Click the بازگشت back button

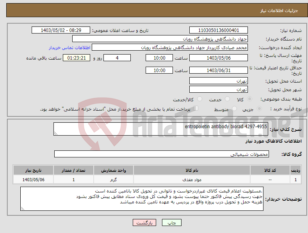point(144,222)
